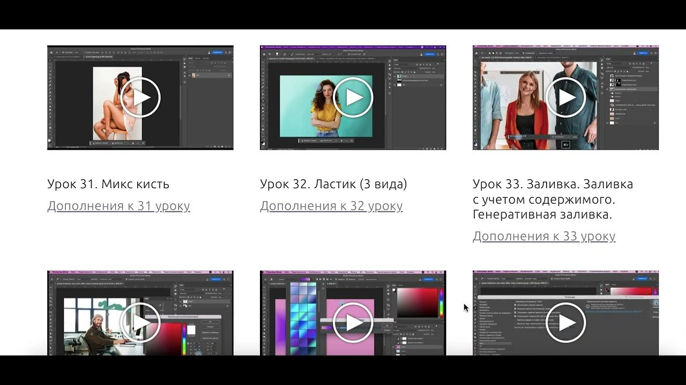This screenshot has height=385, width=686.
Task: Open the 'Дополнения к 31 уроку' link
Action: tap(118, 206)
